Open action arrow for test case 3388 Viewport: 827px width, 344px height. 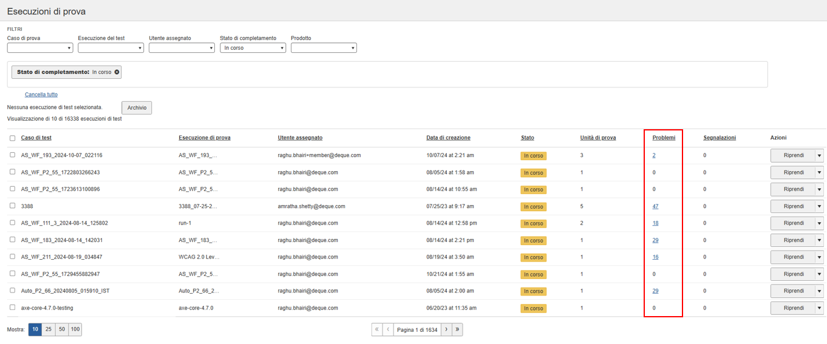819,206
